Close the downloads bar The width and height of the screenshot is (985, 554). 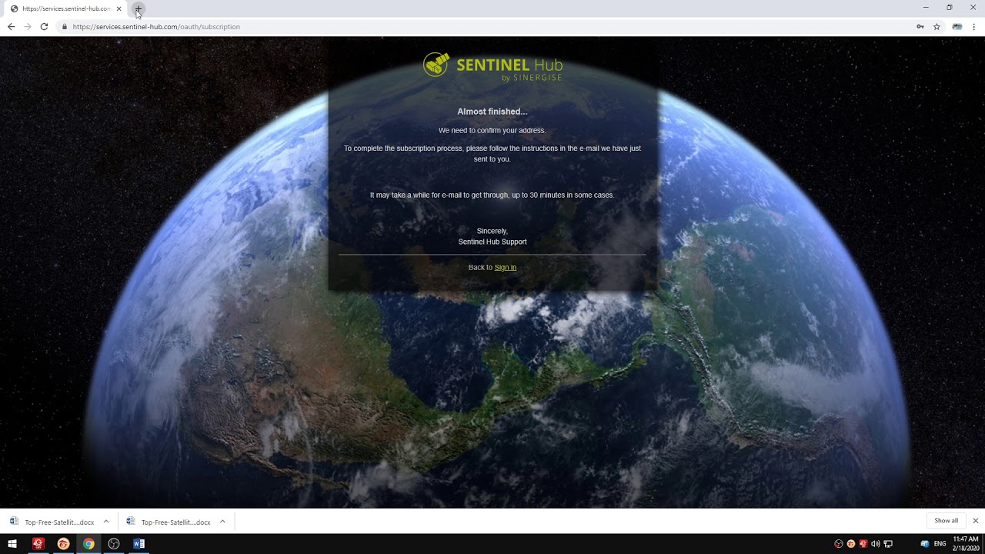[x=975, y=521]
